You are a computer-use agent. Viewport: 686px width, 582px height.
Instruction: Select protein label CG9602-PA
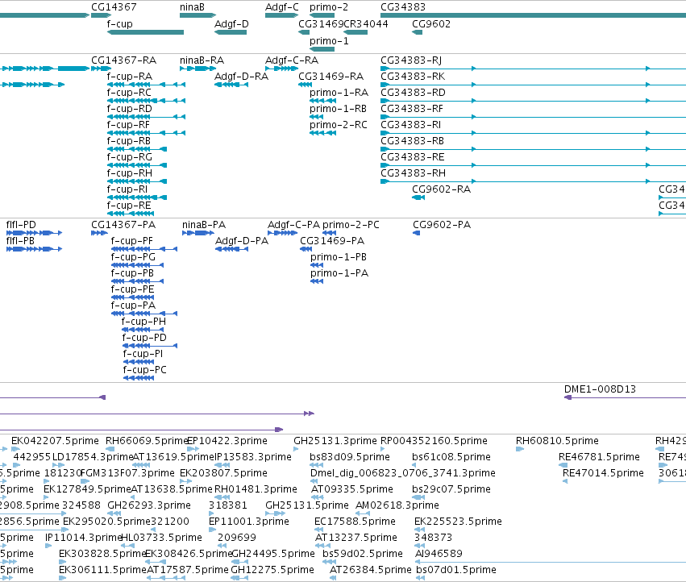[x=442, y=225]
